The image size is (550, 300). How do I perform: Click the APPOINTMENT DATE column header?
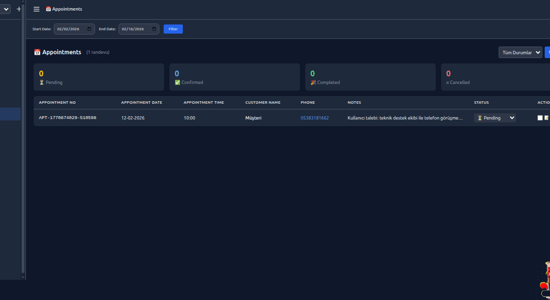(x=142, y=102)
